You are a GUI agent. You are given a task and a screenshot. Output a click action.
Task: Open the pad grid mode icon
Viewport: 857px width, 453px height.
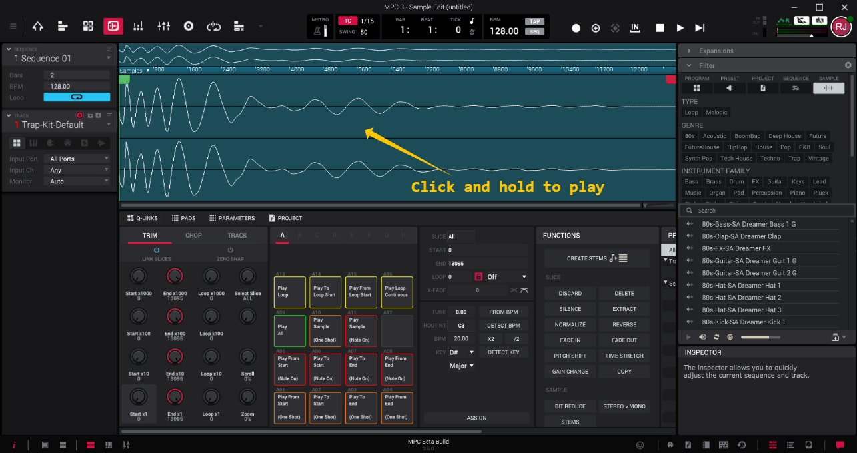pos(88,26)
